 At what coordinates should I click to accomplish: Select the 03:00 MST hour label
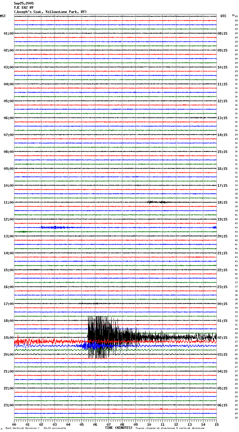9,67
